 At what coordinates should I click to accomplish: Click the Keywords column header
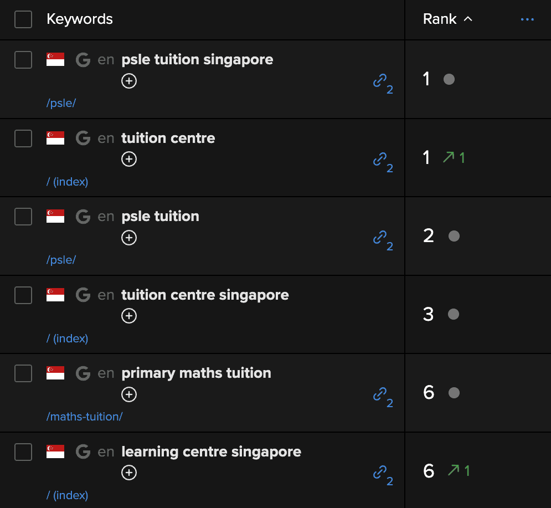coord(80,19)
